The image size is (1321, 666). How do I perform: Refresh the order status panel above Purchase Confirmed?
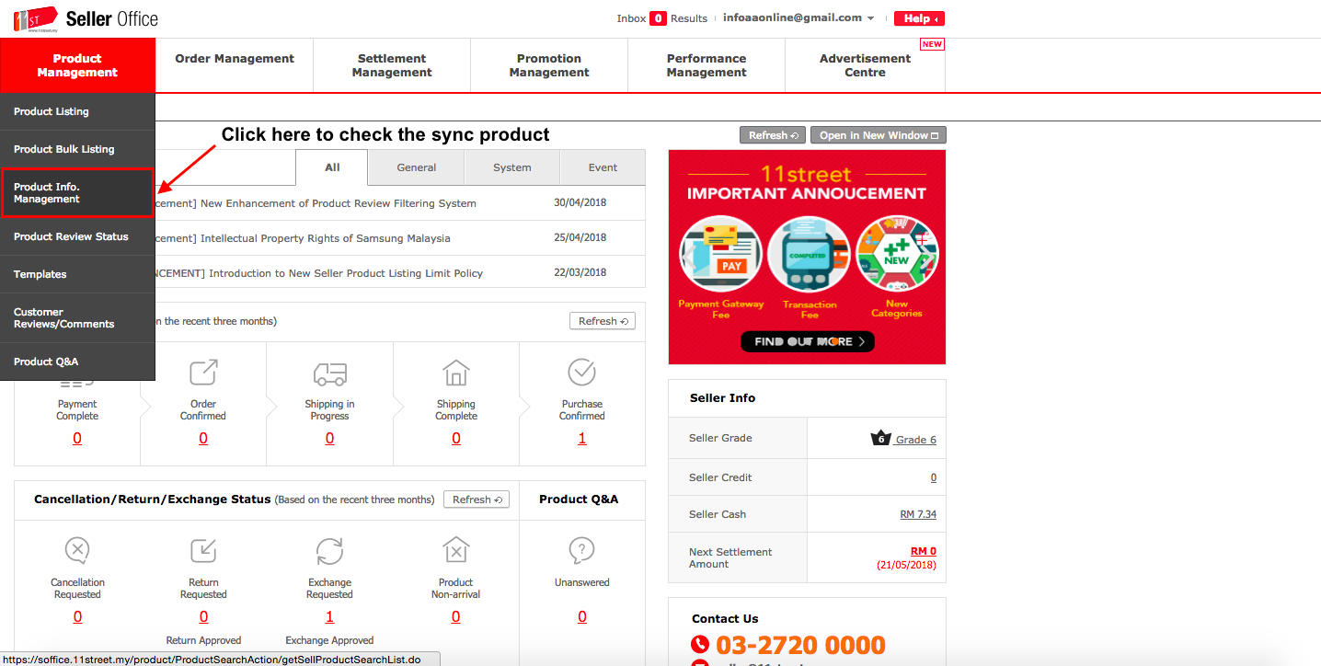coord(603,321)
